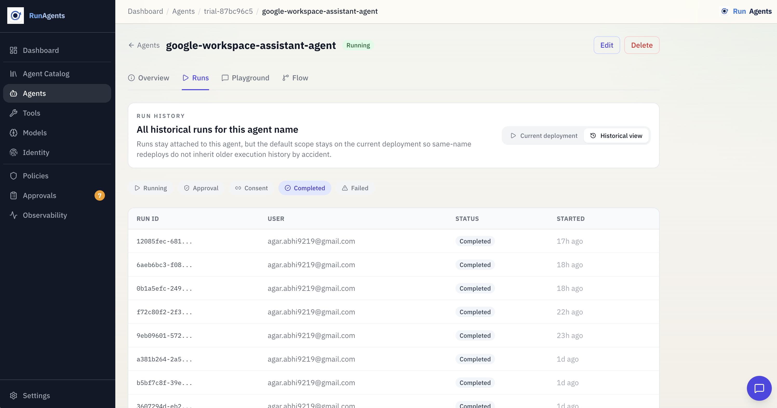
Task: Open the Dashboard sidebar section
Action: 41,50
